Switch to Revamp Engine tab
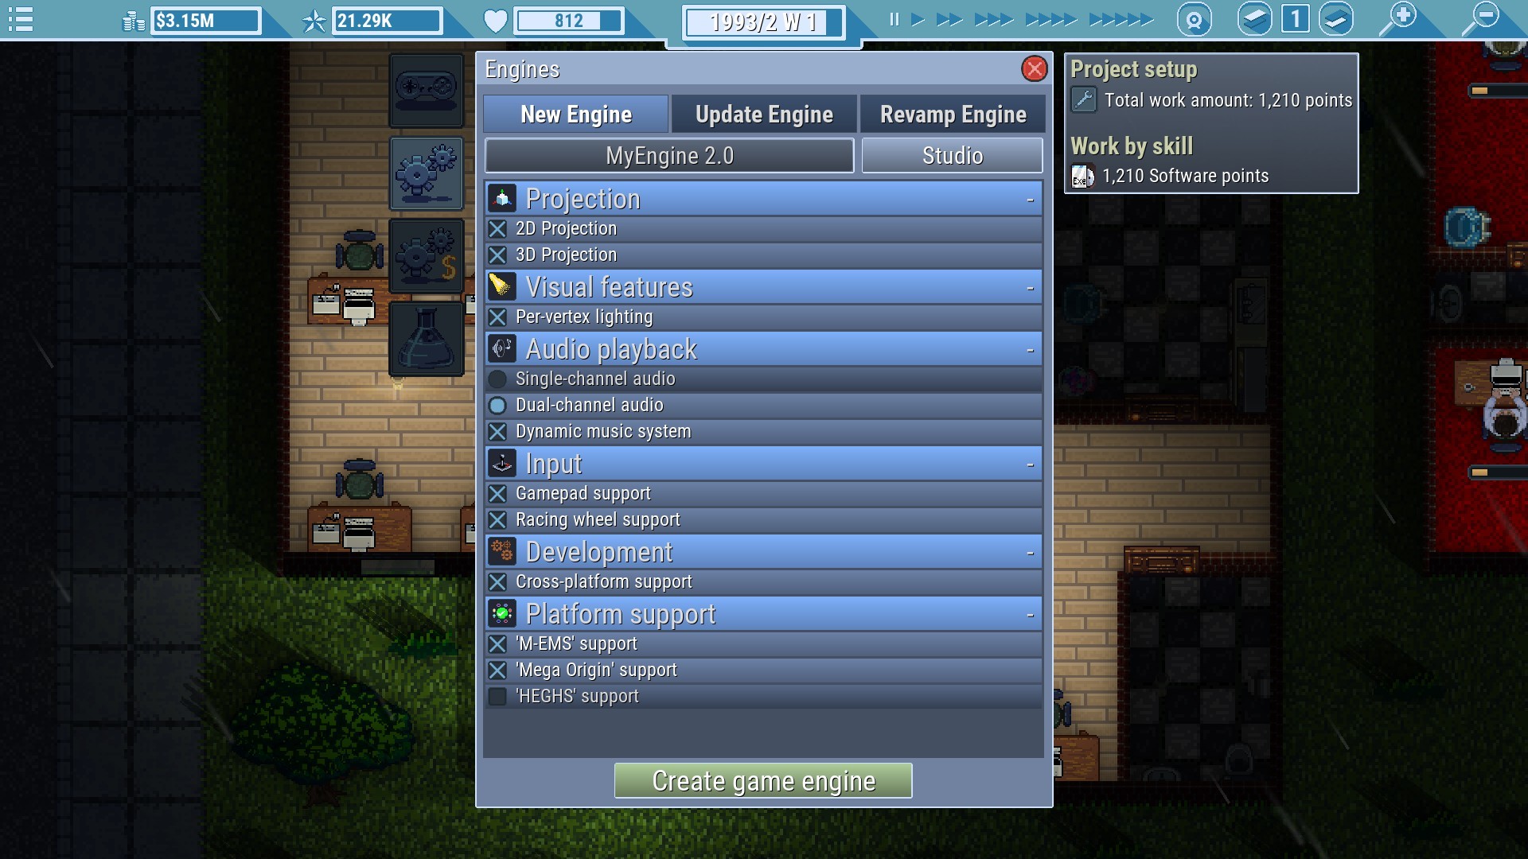The height and width of the screenshot is (859, 1528). tap(953, 113)
